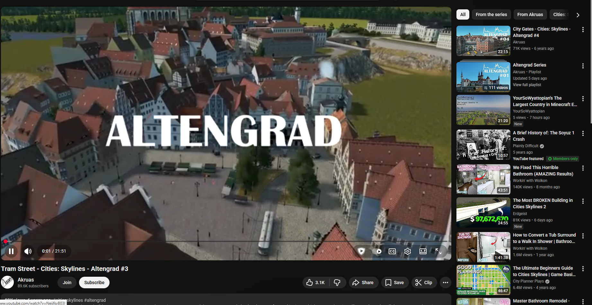The image size is (592, 305).
Task: Select the From Akruas chip
Action: [x=530, y=14]
